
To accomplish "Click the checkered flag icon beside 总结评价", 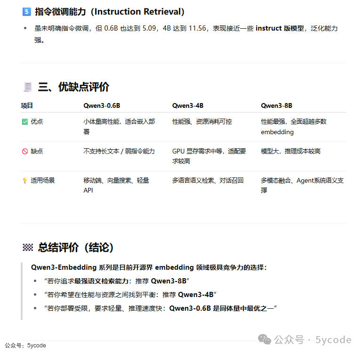I will (x=28, y=247).
